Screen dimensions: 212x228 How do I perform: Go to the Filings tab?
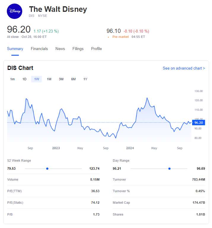78,49
